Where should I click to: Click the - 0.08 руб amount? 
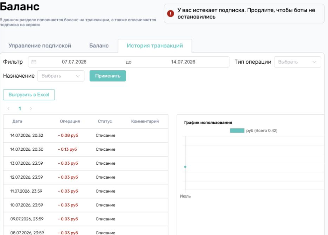coord(68,135)
